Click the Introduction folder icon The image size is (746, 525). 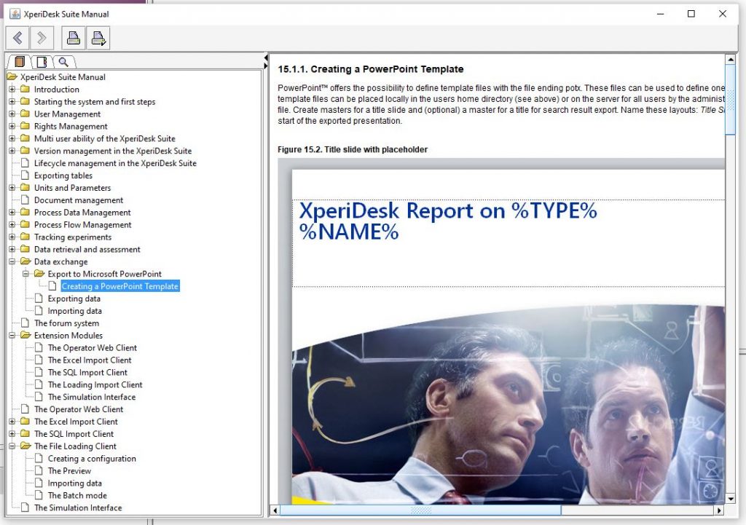25,89
